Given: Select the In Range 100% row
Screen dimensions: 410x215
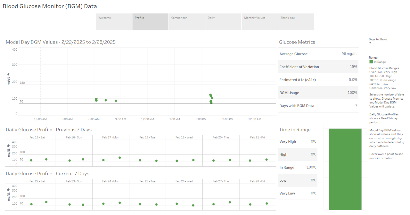Looking at the screenshot, I should coord(298,167).
